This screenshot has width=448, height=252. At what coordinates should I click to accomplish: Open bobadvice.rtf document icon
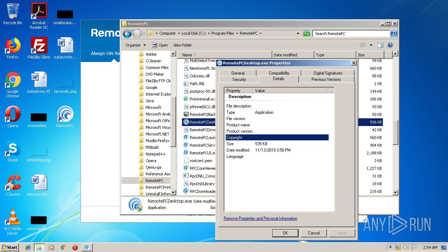(39, 83)
